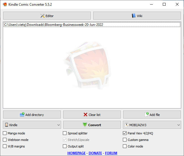Open the FORUM link
The height and width of the screenshot is (156, 184).
(x=111, y=153)
